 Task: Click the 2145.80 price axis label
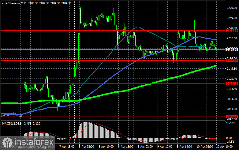(232, 69)
